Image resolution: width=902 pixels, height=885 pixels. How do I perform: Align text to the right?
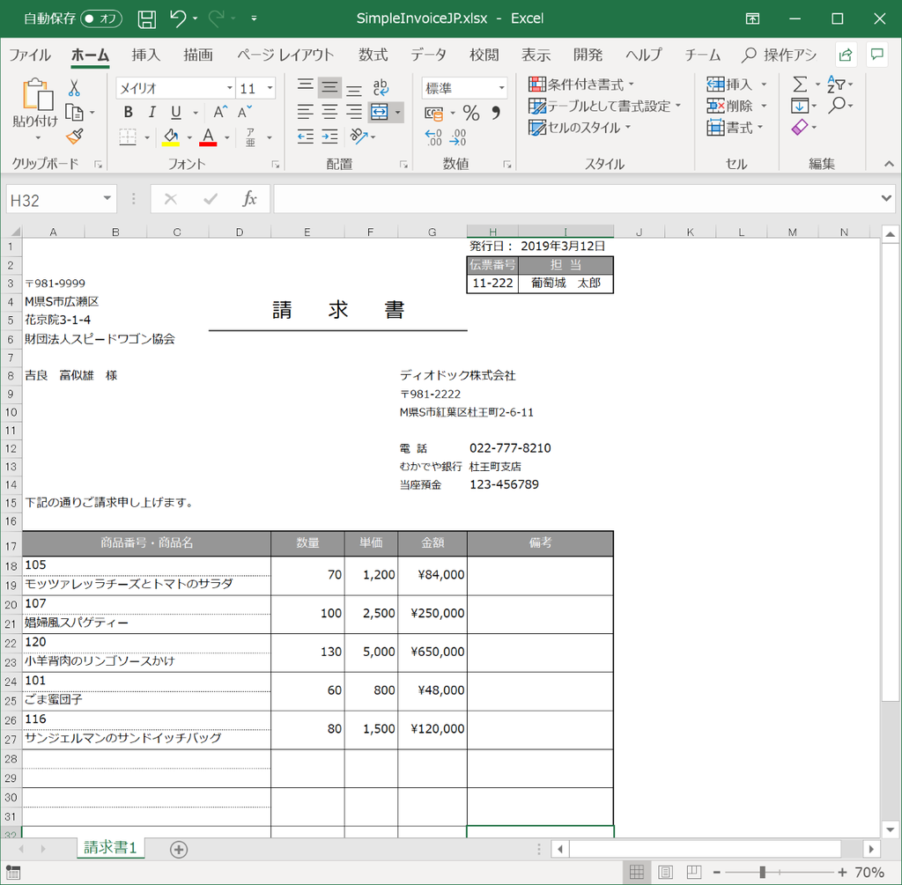(354, 112)
